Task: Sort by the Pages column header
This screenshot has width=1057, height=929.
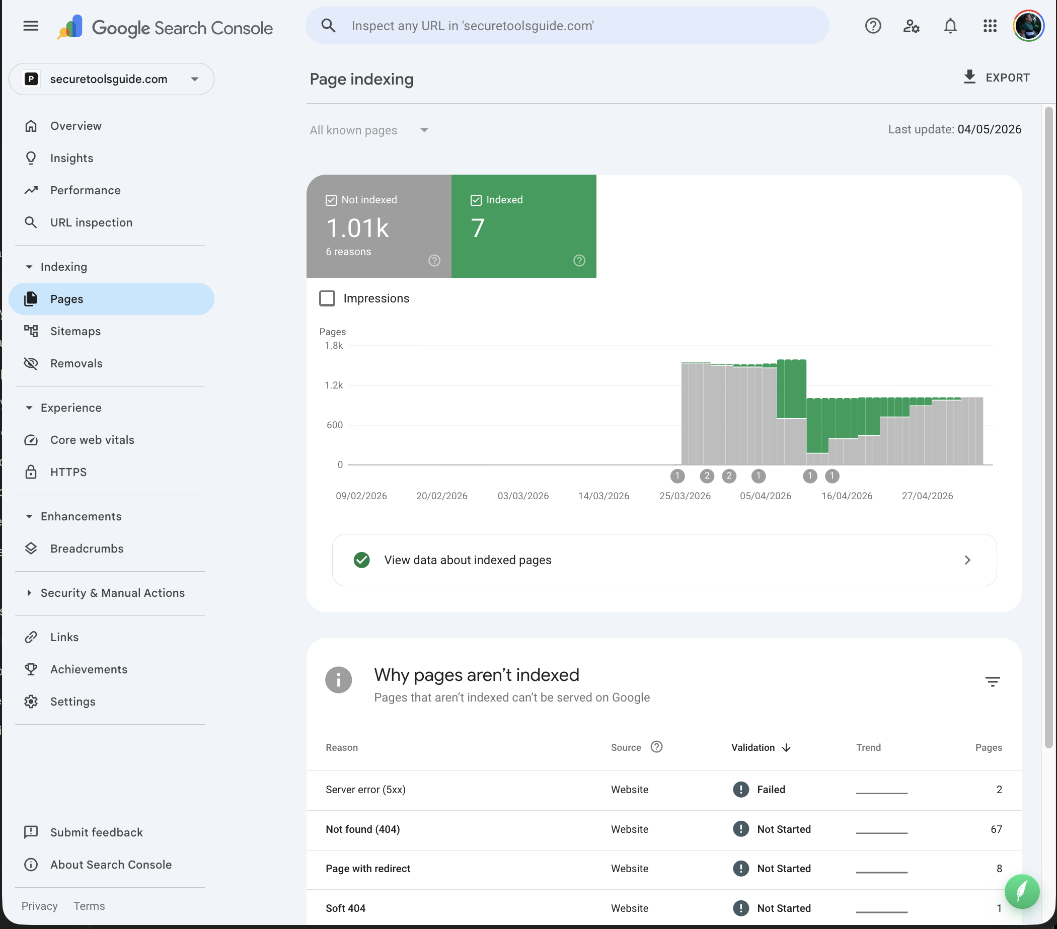Action: (x=988, y=747)
